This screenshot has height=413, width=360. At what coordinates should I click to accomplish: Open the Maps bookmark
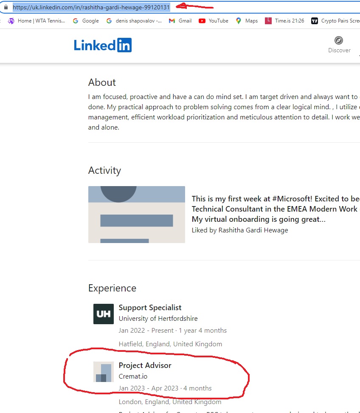pyautogui.click(x=247, y=21)
